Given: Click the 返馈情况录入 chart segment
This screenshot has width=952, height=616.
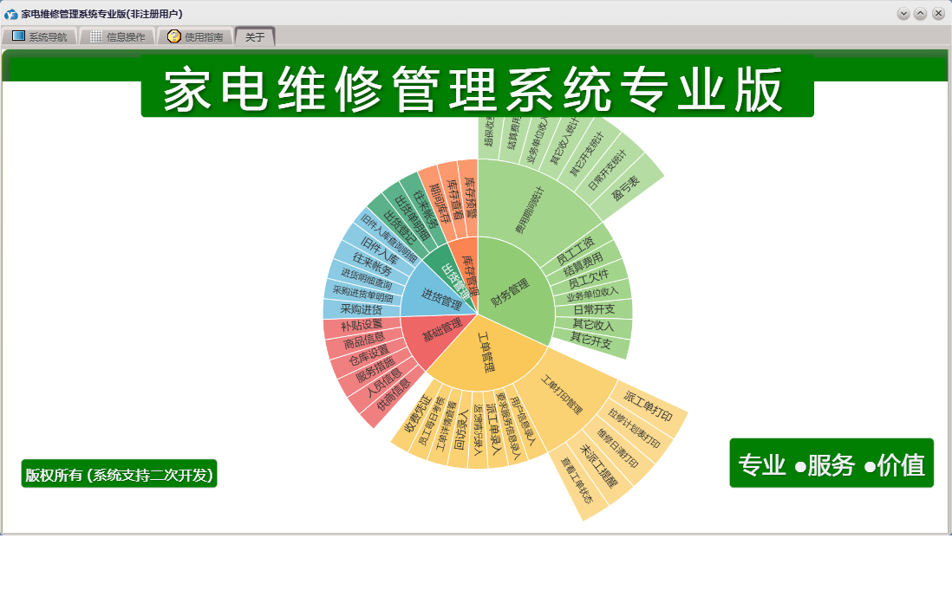Looking at the screenshot, I should pyautogui.click(x=478, y=430).
